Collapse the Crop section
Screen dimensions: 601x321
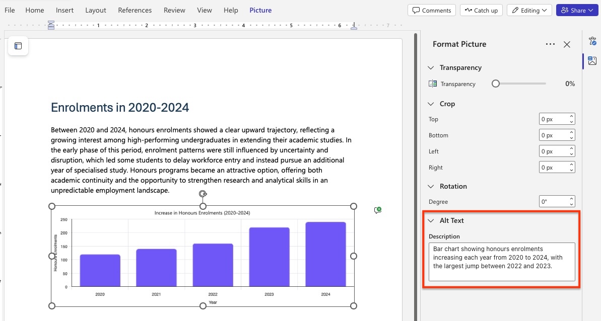(431, 104)
